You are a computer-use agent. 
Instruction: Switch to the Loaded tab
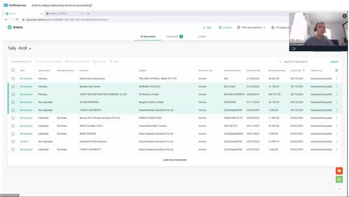click(202, 37)
